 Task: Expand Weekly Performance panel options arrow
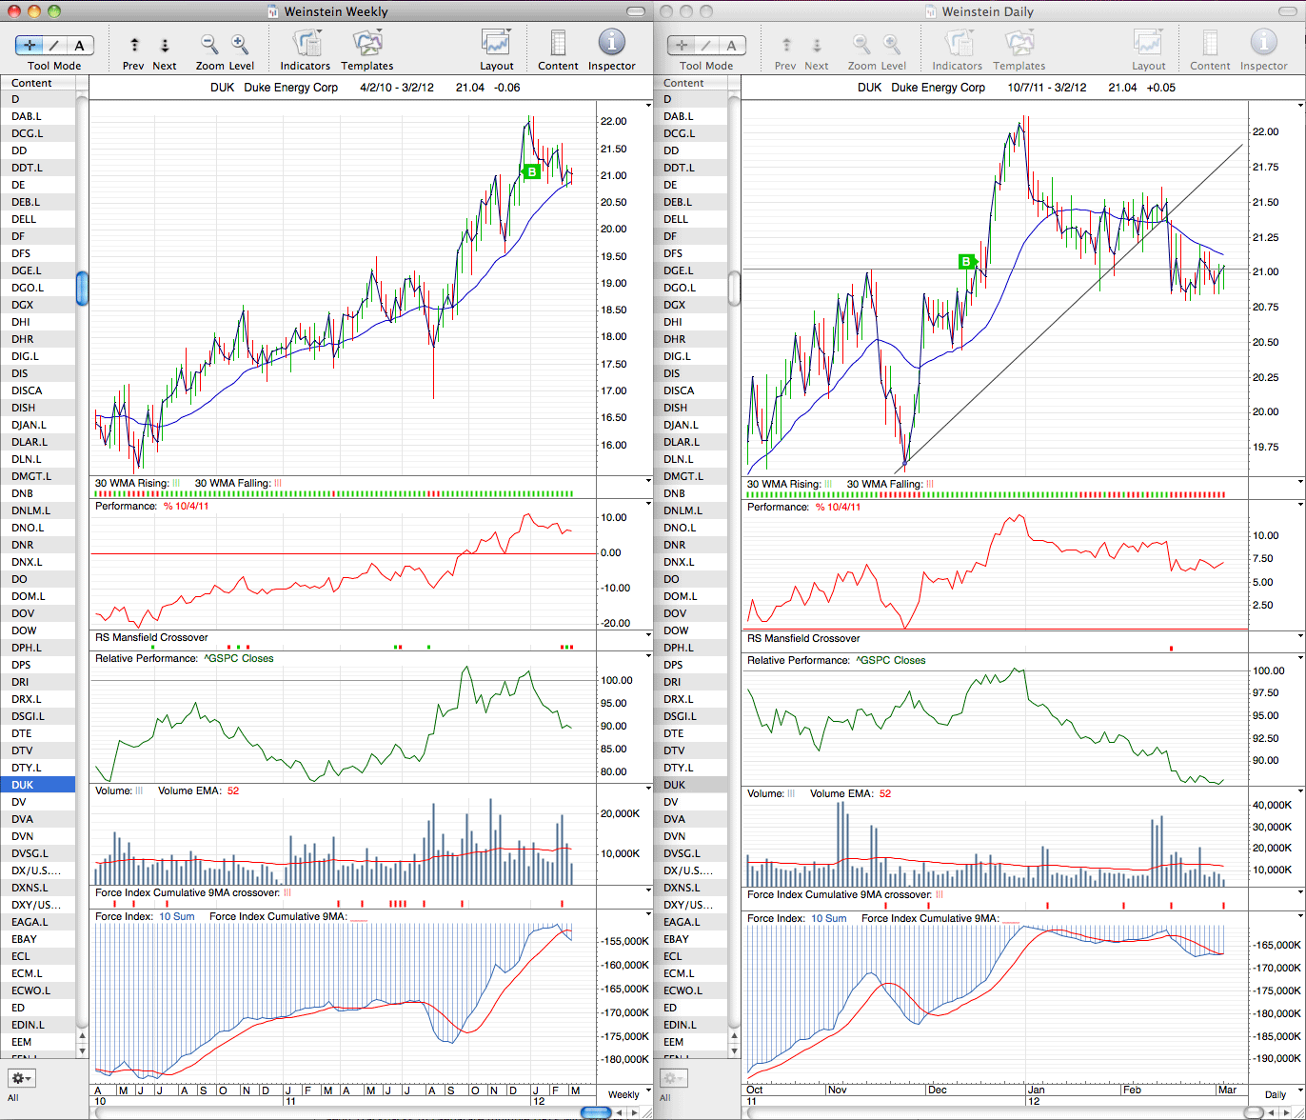(647, 506)
